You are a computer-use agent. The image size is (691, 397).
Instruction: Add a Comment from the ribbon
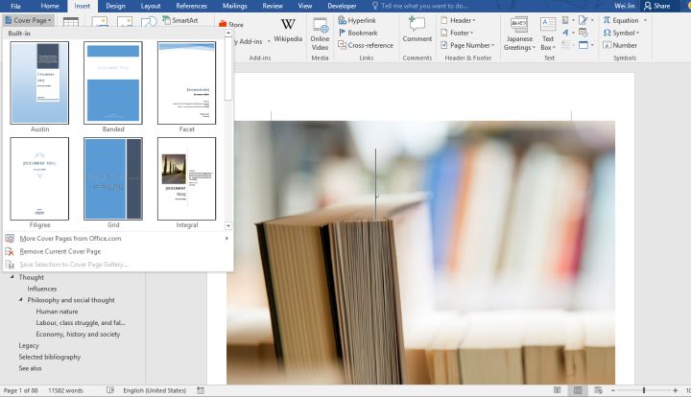(417, 30)
